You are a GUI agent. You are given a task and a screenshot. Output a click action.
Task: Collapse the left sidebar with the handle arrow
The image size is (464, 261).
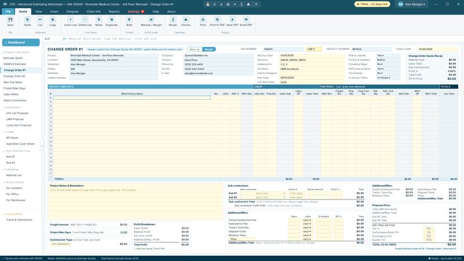click(x=42, y=146)
